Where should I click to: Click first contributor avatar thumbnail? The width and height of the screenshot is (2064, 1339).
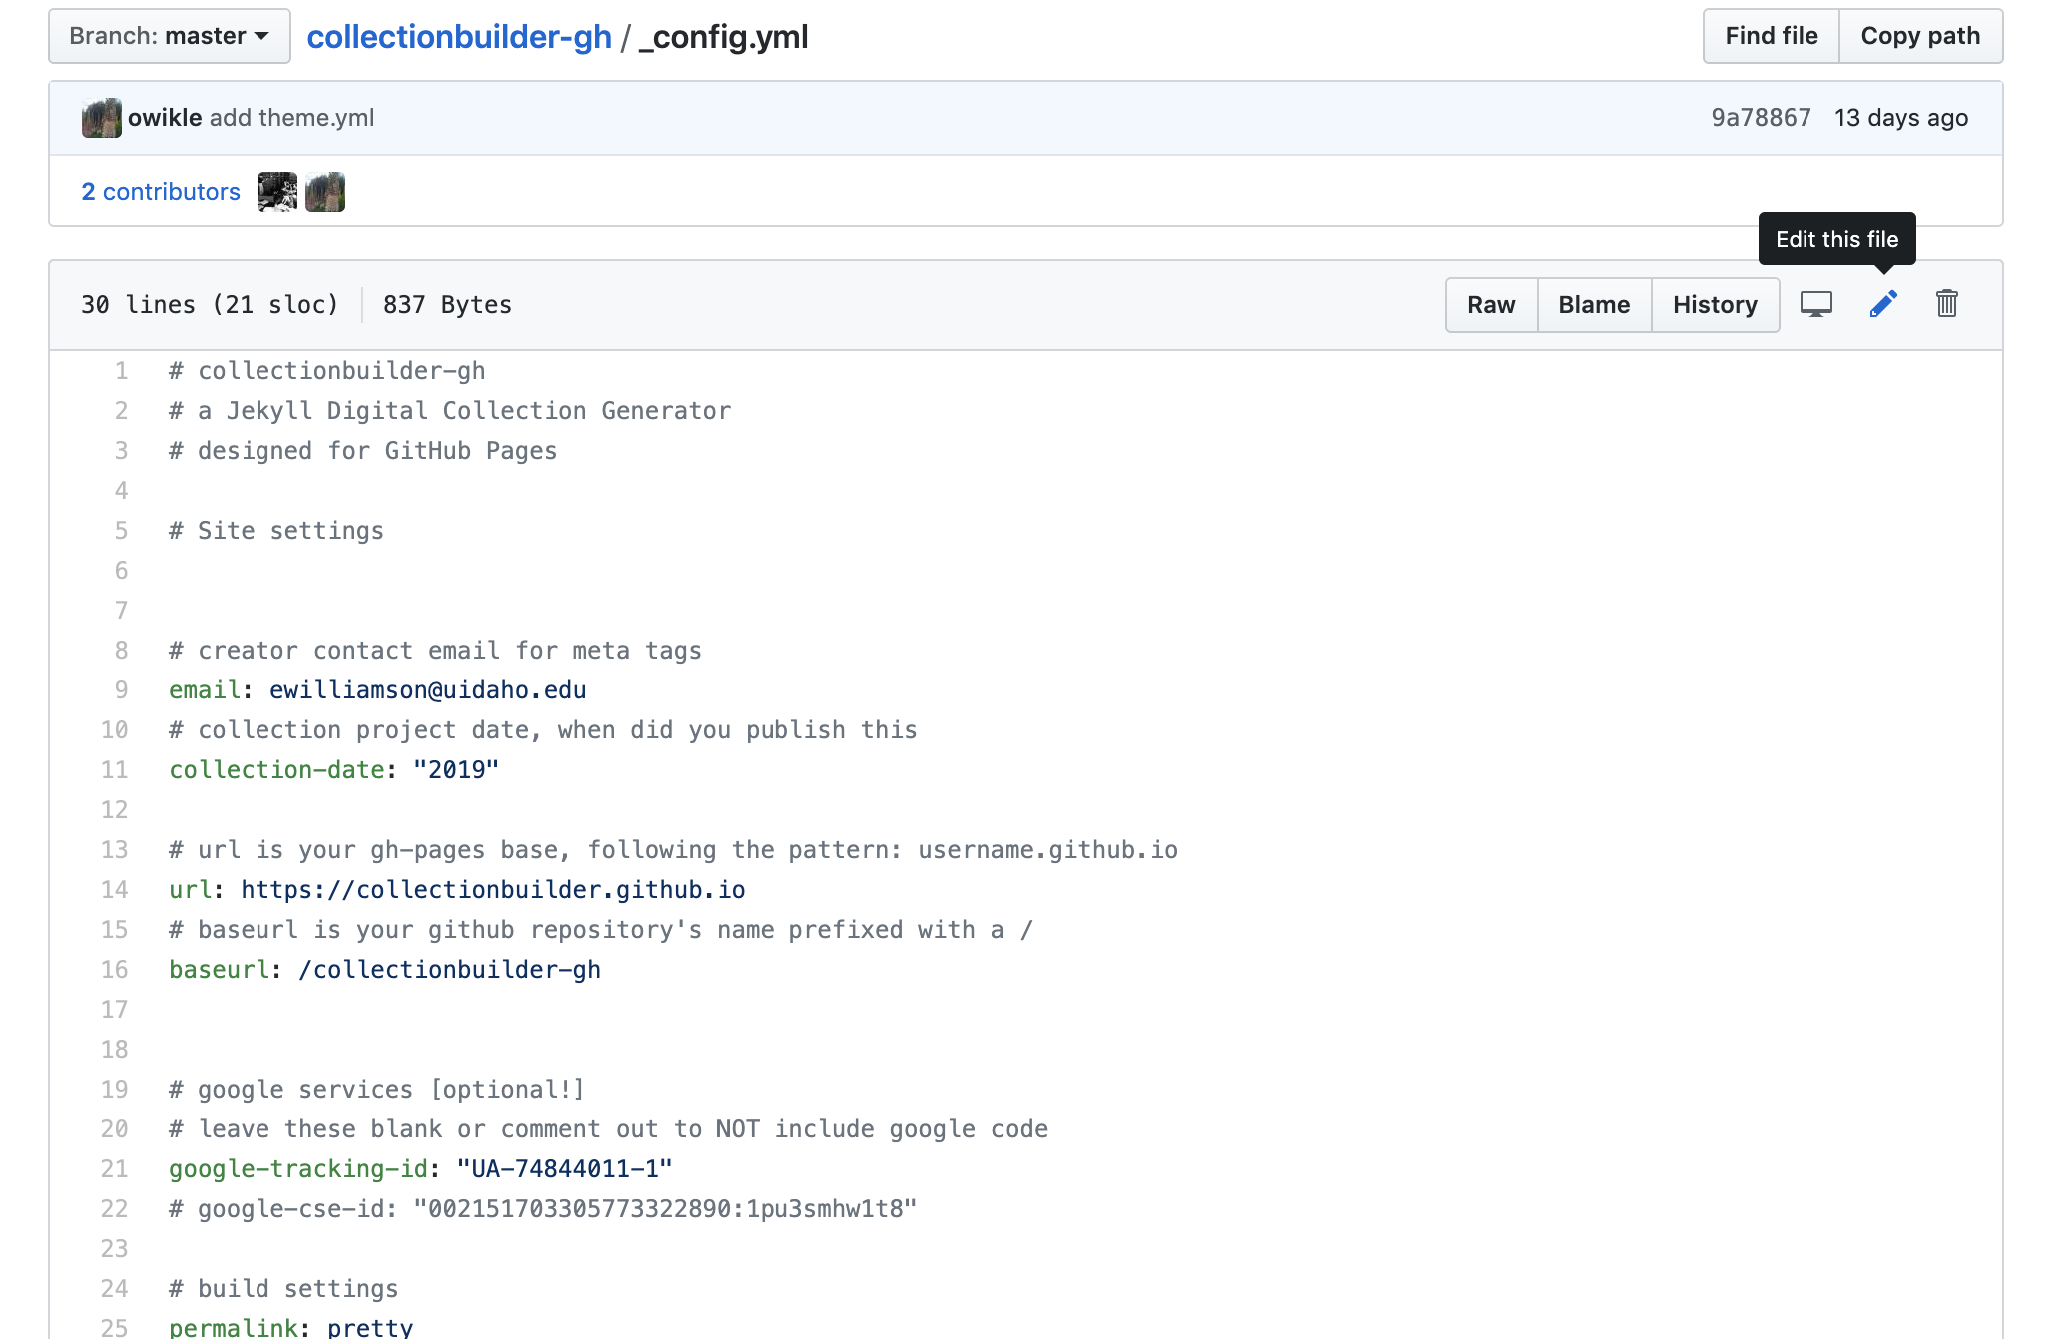276,192
